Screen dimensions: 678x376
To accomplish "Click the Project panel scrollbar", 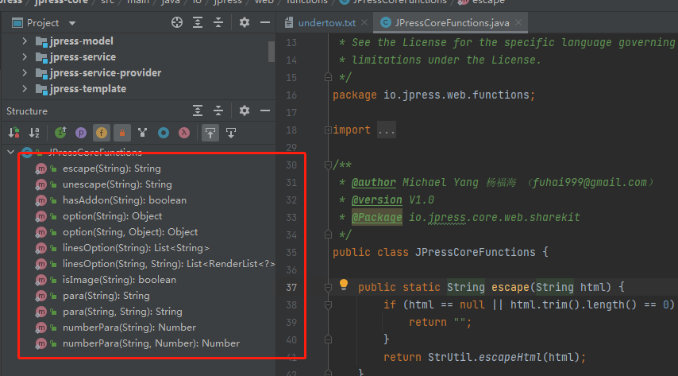I will coord(272,52).
